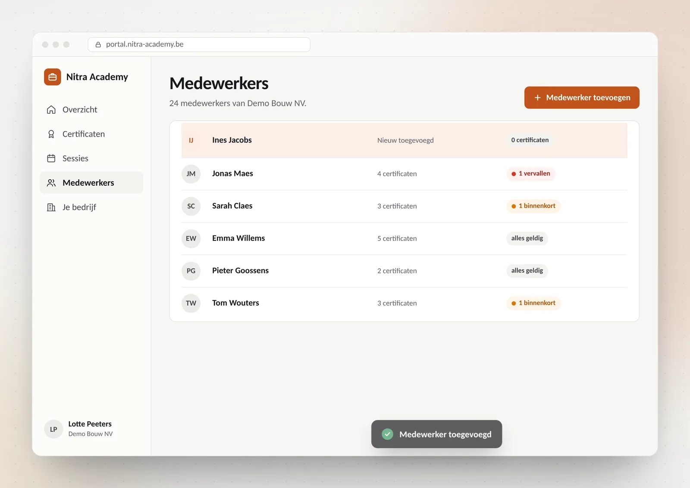The image size is (690, 488).
Task: Click Sarah Claes's 1 binnenkort badge
Action: click(533, 206)
